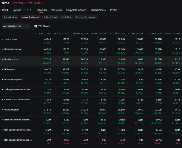This screenshot has height=148, width=182.
Task: Switch to the Chart tab
Action: [x=5, y=10]
